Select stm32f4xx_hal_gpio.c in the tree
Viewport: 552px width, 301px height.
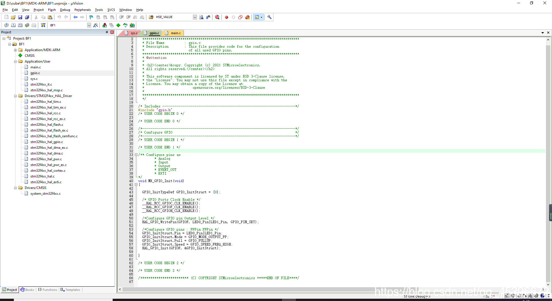tap(47, 142)
